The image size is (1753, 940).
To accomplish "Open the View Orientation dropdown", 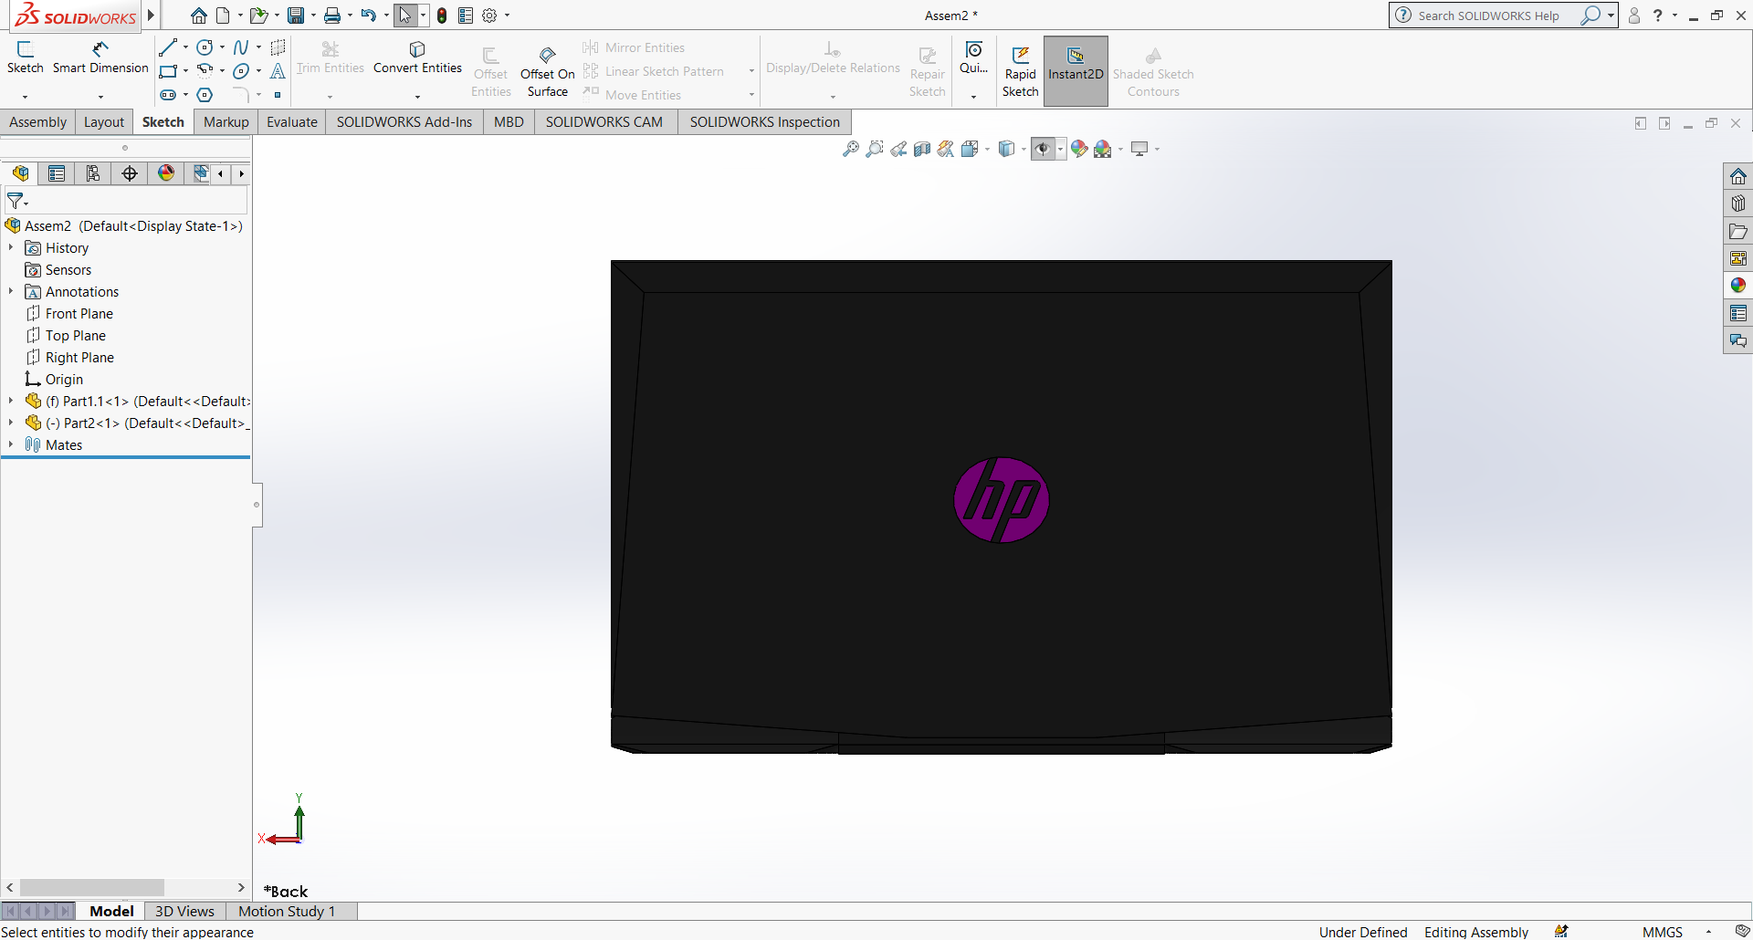I will (987, 149).
